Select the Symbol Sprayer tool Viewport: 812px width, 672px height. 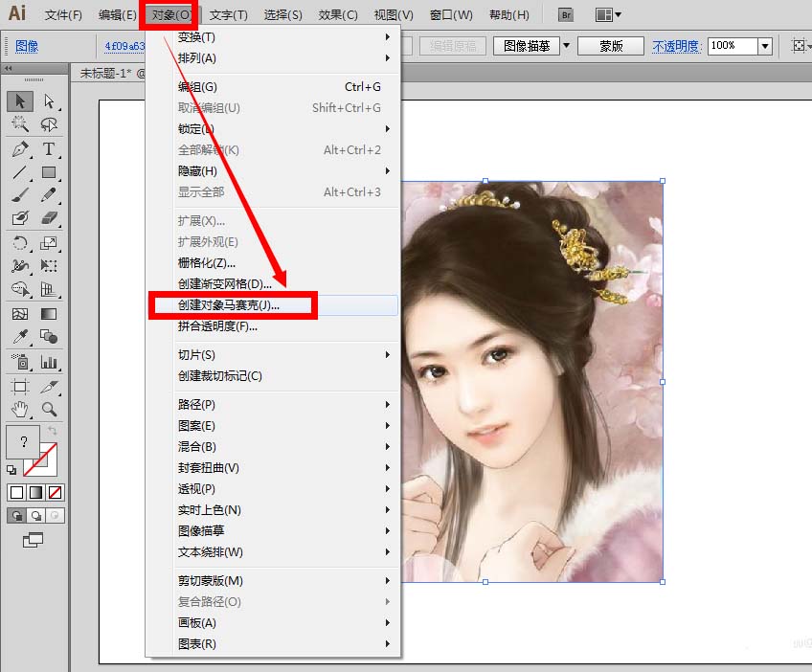20,362
